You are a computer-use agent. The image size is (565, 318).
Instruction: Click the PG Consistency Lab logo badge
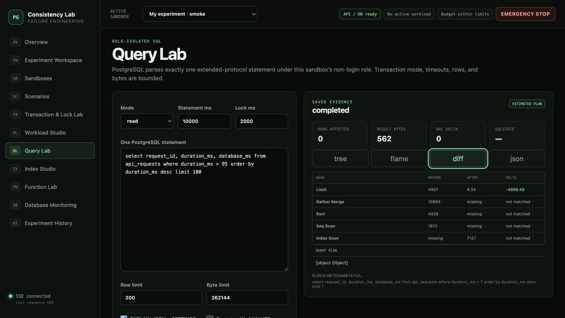point(16,17)
